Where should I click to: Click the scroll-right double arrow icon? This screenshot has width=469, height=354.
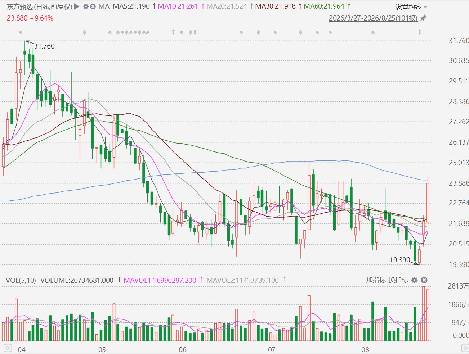point(465,348)
